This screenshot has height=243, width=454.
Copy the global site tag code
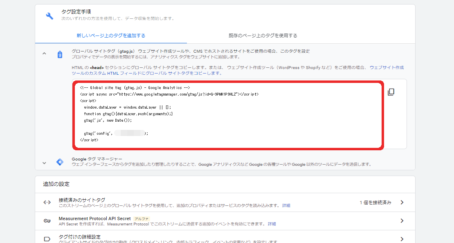pos(391,92)
